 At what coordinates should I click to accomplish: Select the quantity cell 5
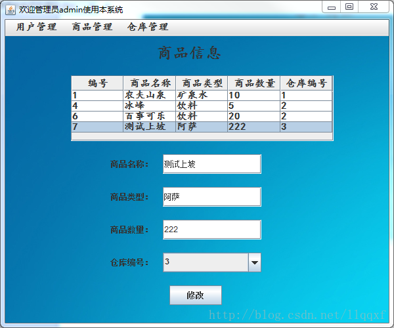click(x=254, y=106)
